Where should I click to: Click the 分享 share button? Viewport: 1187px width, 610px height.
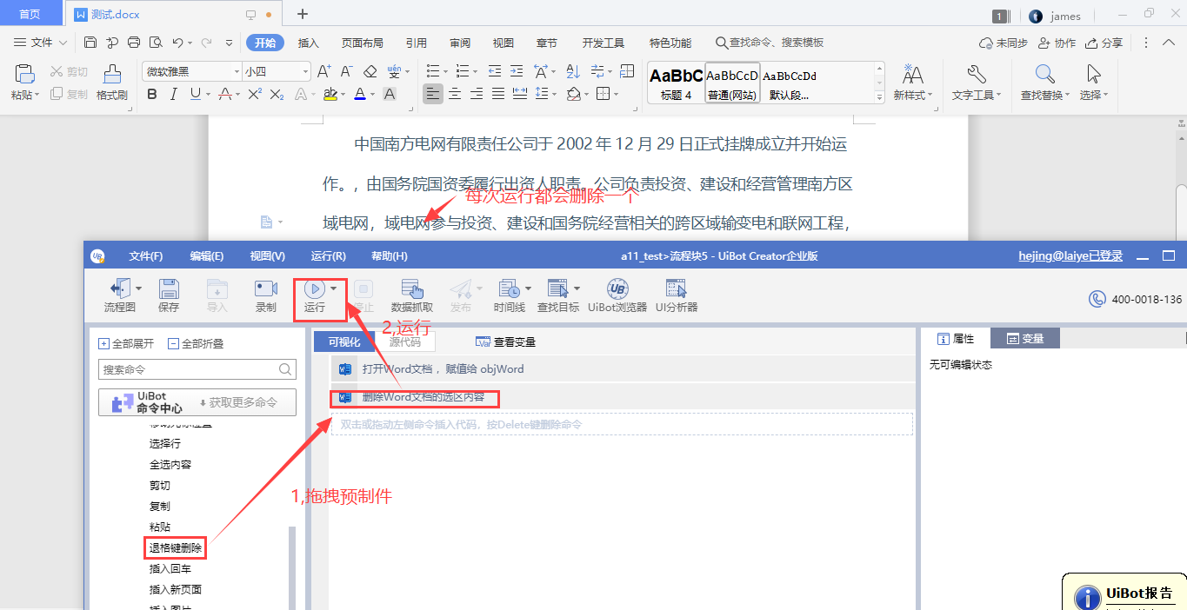click(1104, 43)
